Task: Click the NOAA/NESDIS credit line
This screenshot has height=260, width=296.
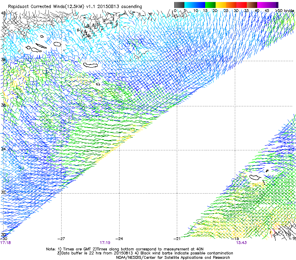Action: tap(173, 258)
